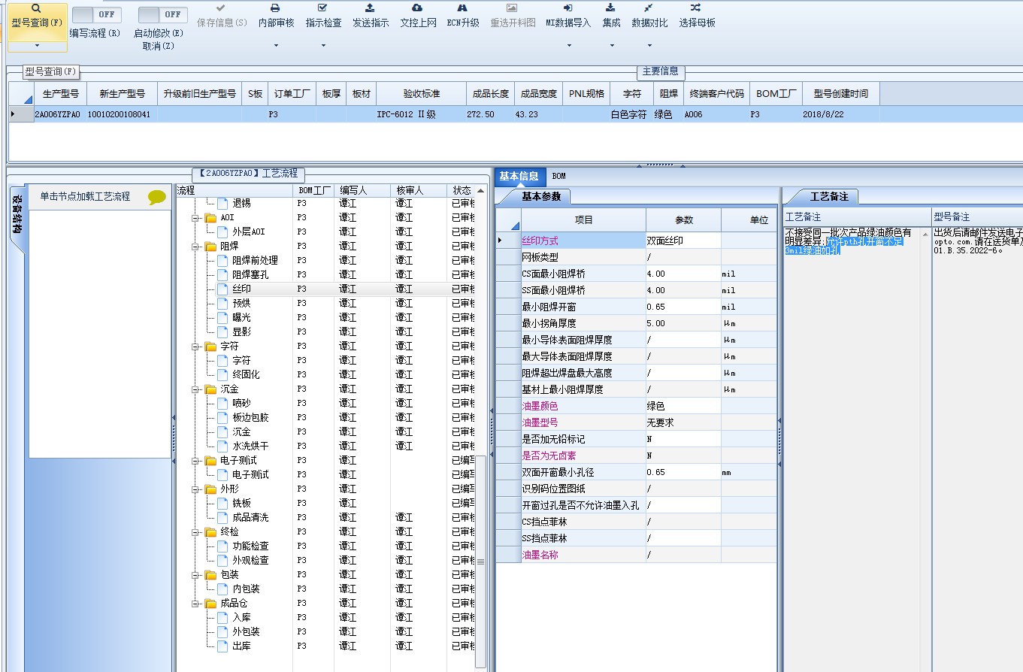Select the 水洗烘干 process node

coord(250,446)
